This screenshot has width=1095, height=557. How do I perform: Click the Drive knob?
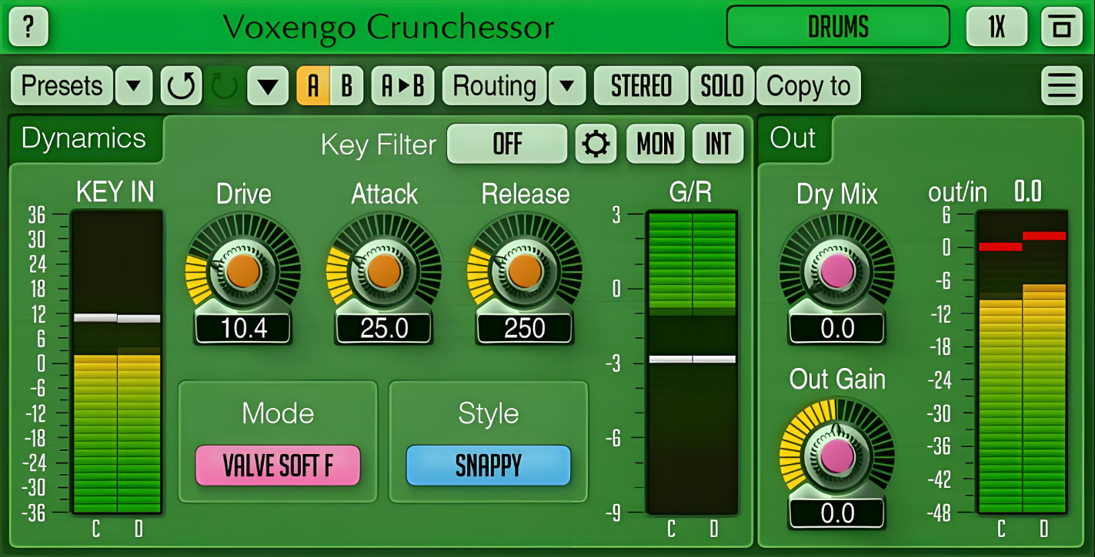point(243,270)
